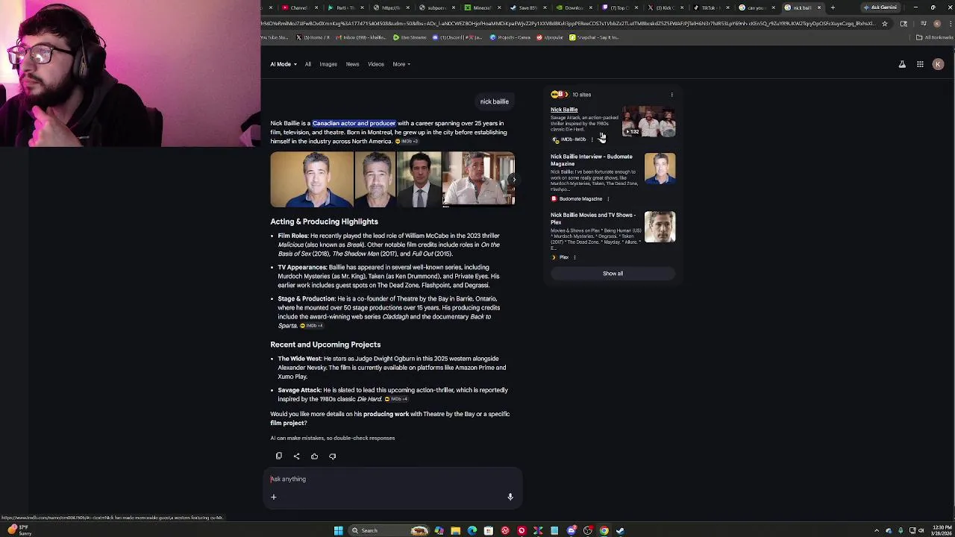Open the AI Mode dropdown arrow
This screenshot has height=537, width=955.
coord(295,64)
